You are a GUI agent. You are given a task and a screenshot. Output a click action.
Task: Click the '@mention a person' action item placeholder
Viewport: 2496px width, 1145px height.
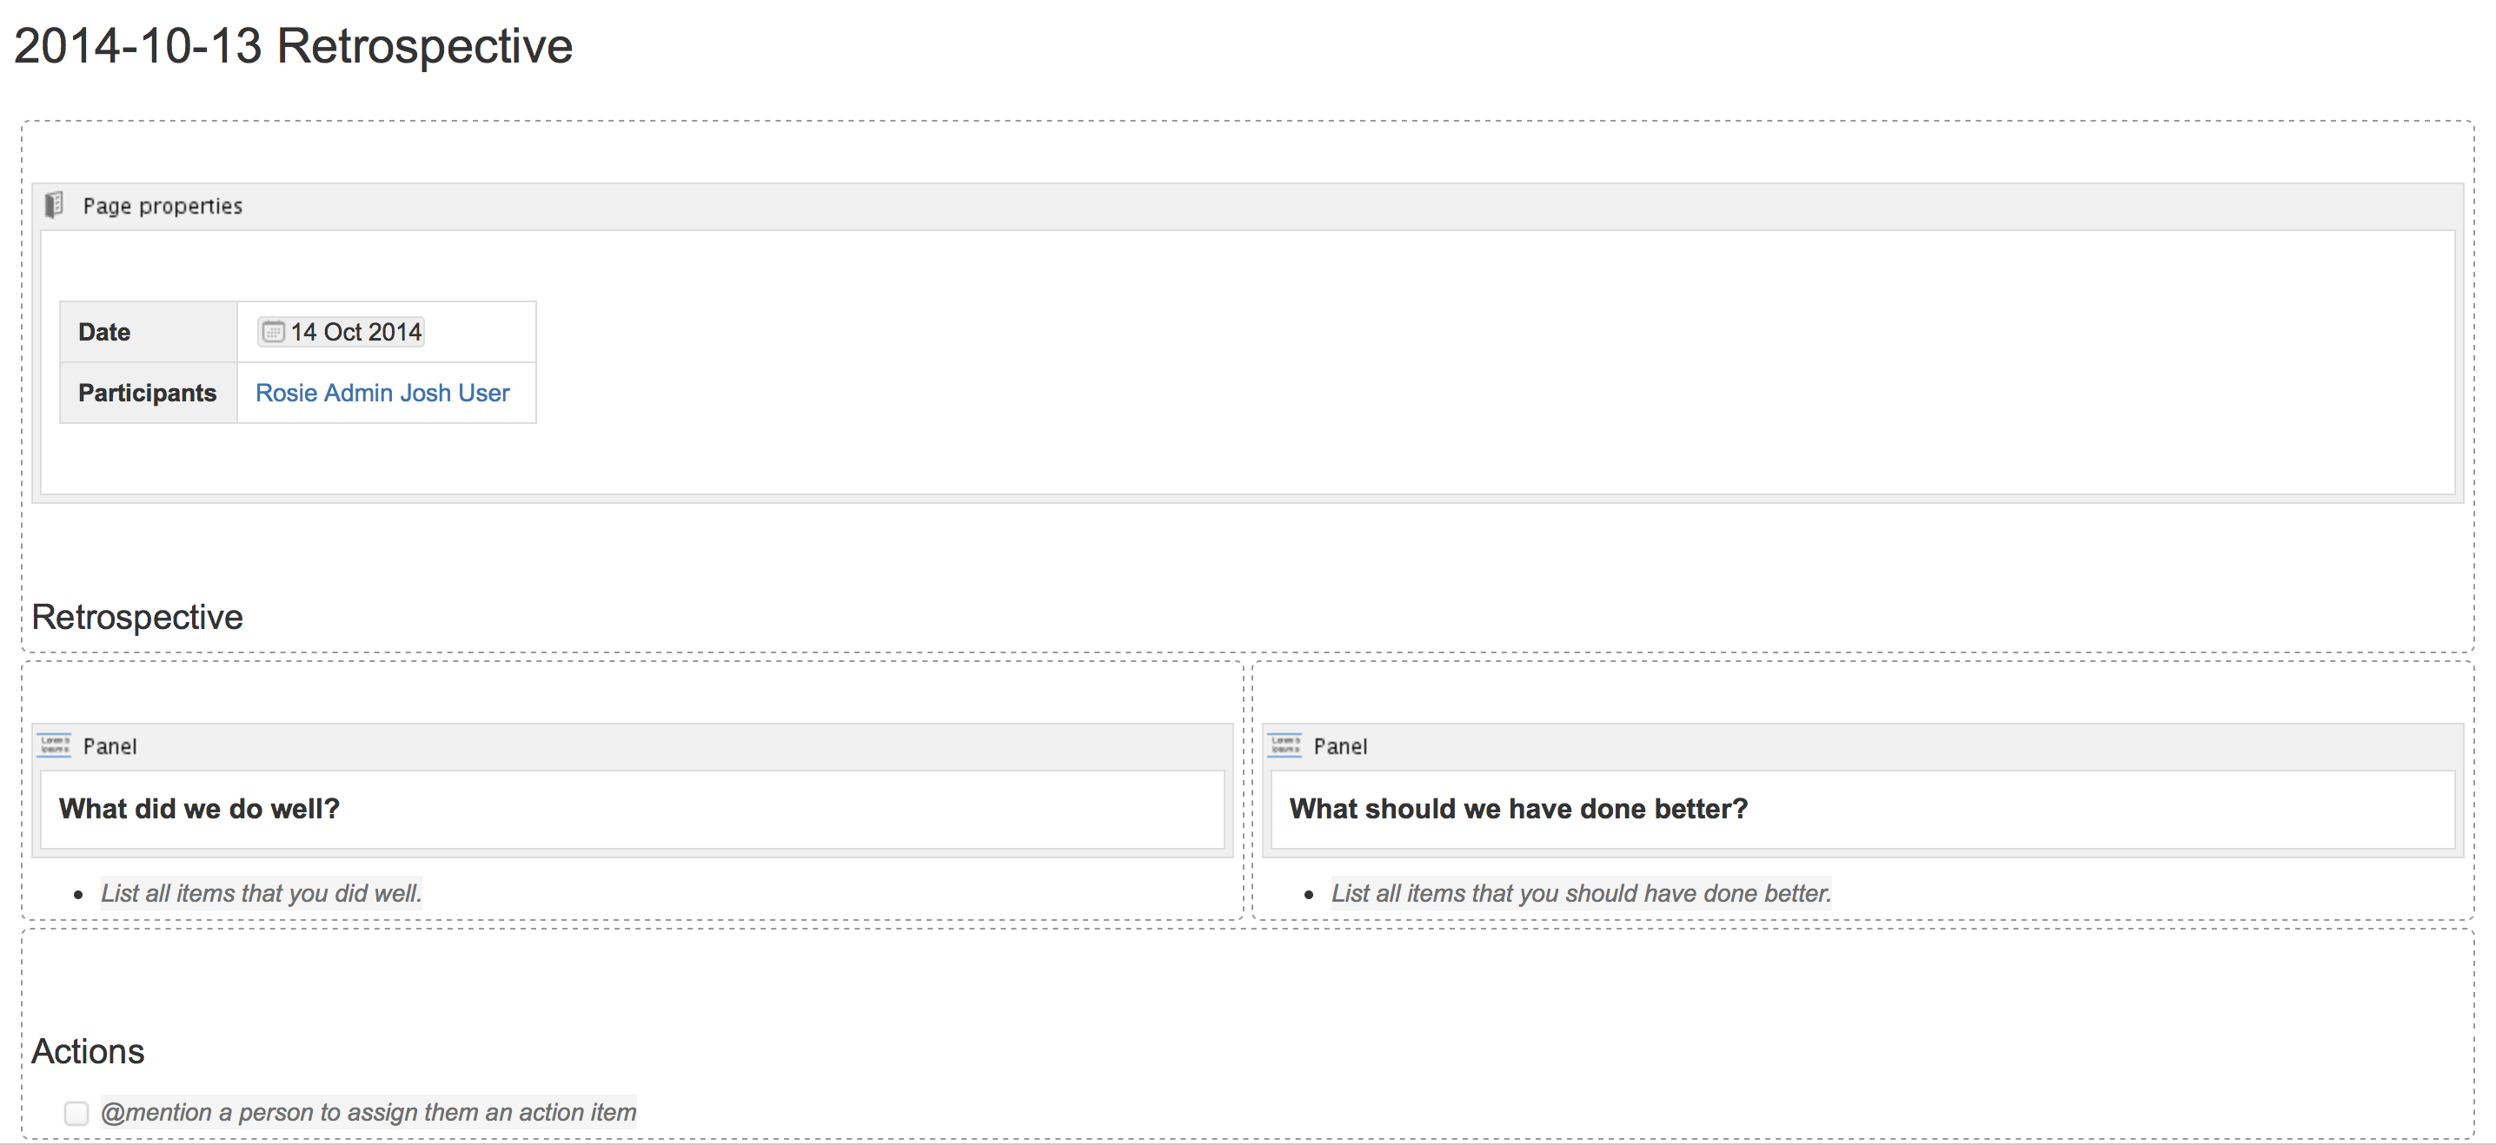click(368, 1113)
